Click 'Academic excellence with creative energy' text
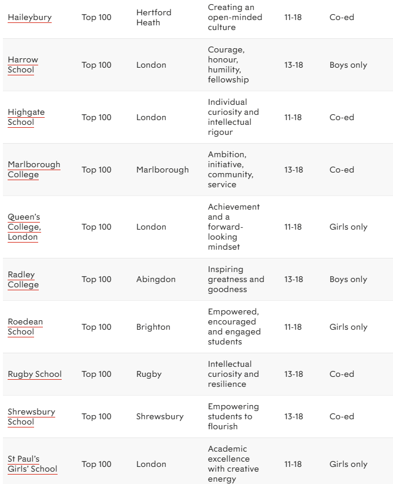 point(233,464)
